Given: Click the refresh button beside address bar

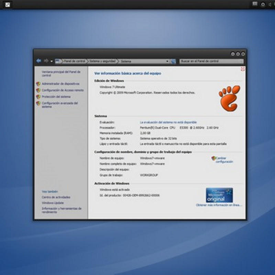Looking at the screenshot, I should point(173,61).
